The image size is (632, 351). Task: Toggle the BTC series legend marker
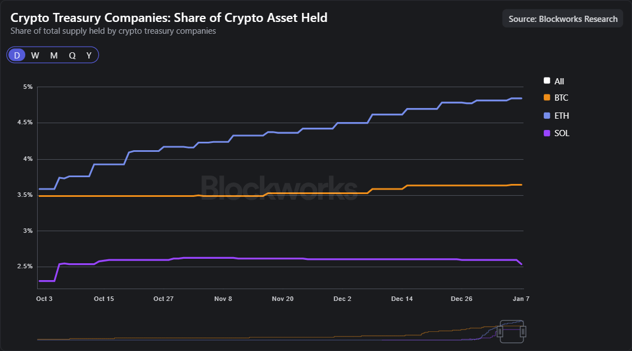point(547,97)
